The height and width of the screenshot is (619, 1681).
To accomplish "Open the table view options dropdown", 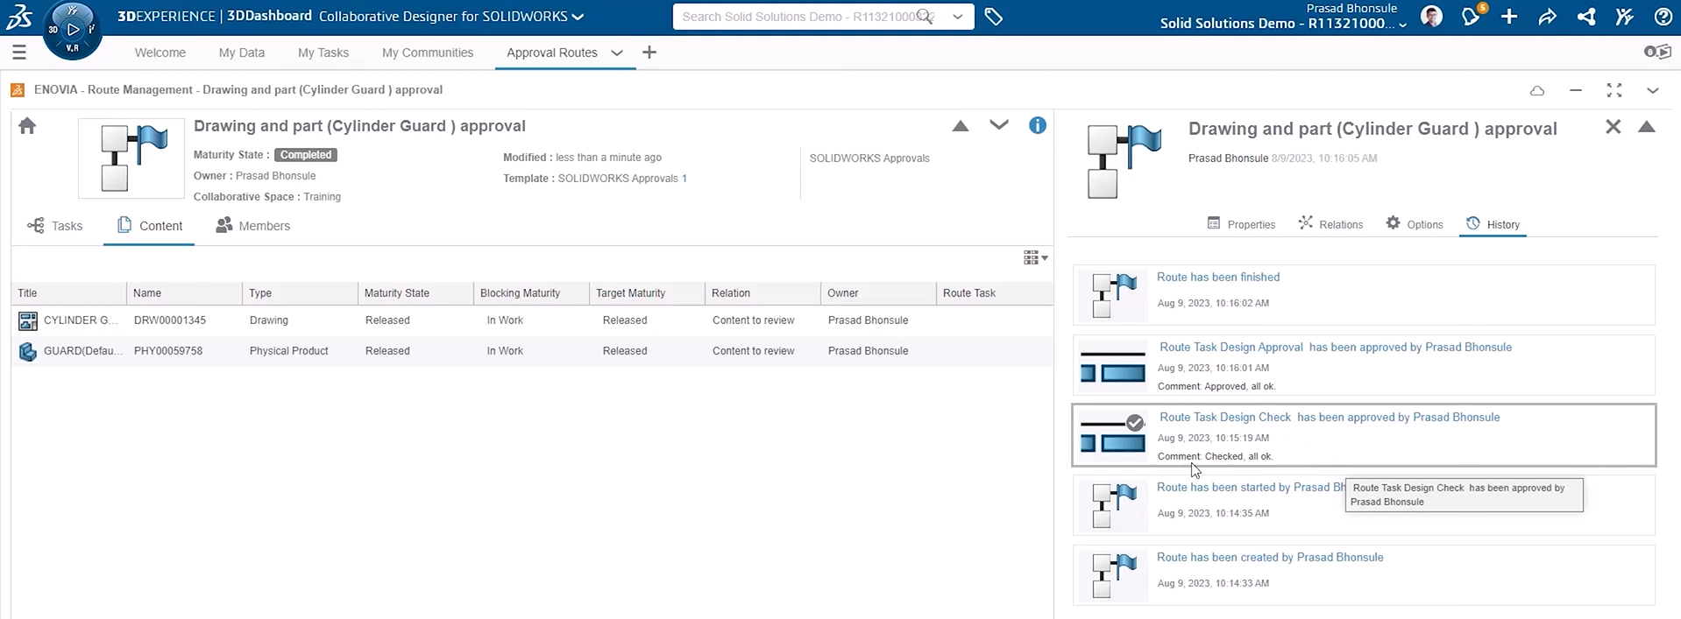I will [1035, 257].
